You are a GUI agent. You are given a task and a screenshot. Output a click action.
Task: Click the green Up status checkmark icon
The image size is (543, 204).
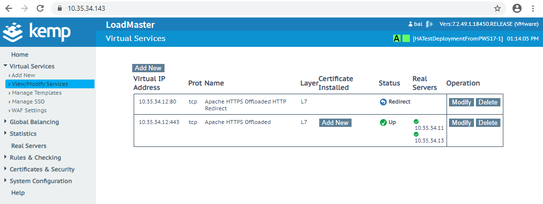coord(383,122)
